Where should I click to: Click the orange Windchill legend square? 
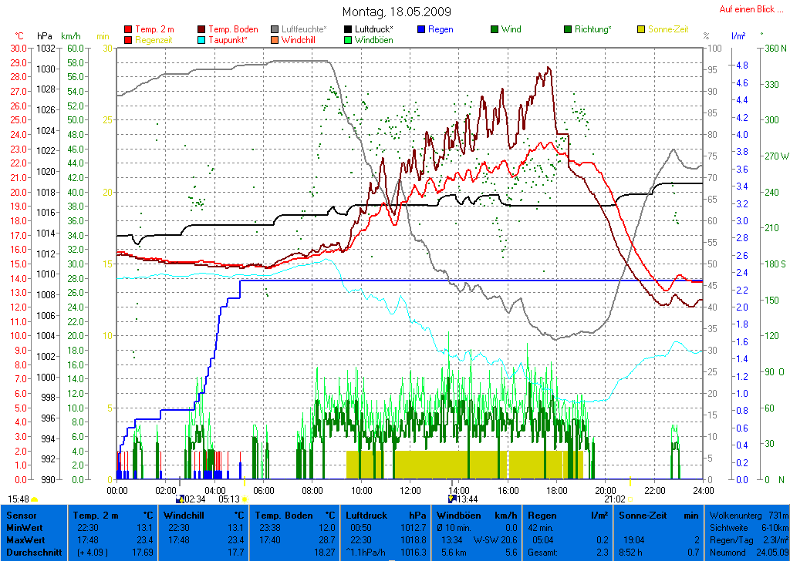coord(275,40)
